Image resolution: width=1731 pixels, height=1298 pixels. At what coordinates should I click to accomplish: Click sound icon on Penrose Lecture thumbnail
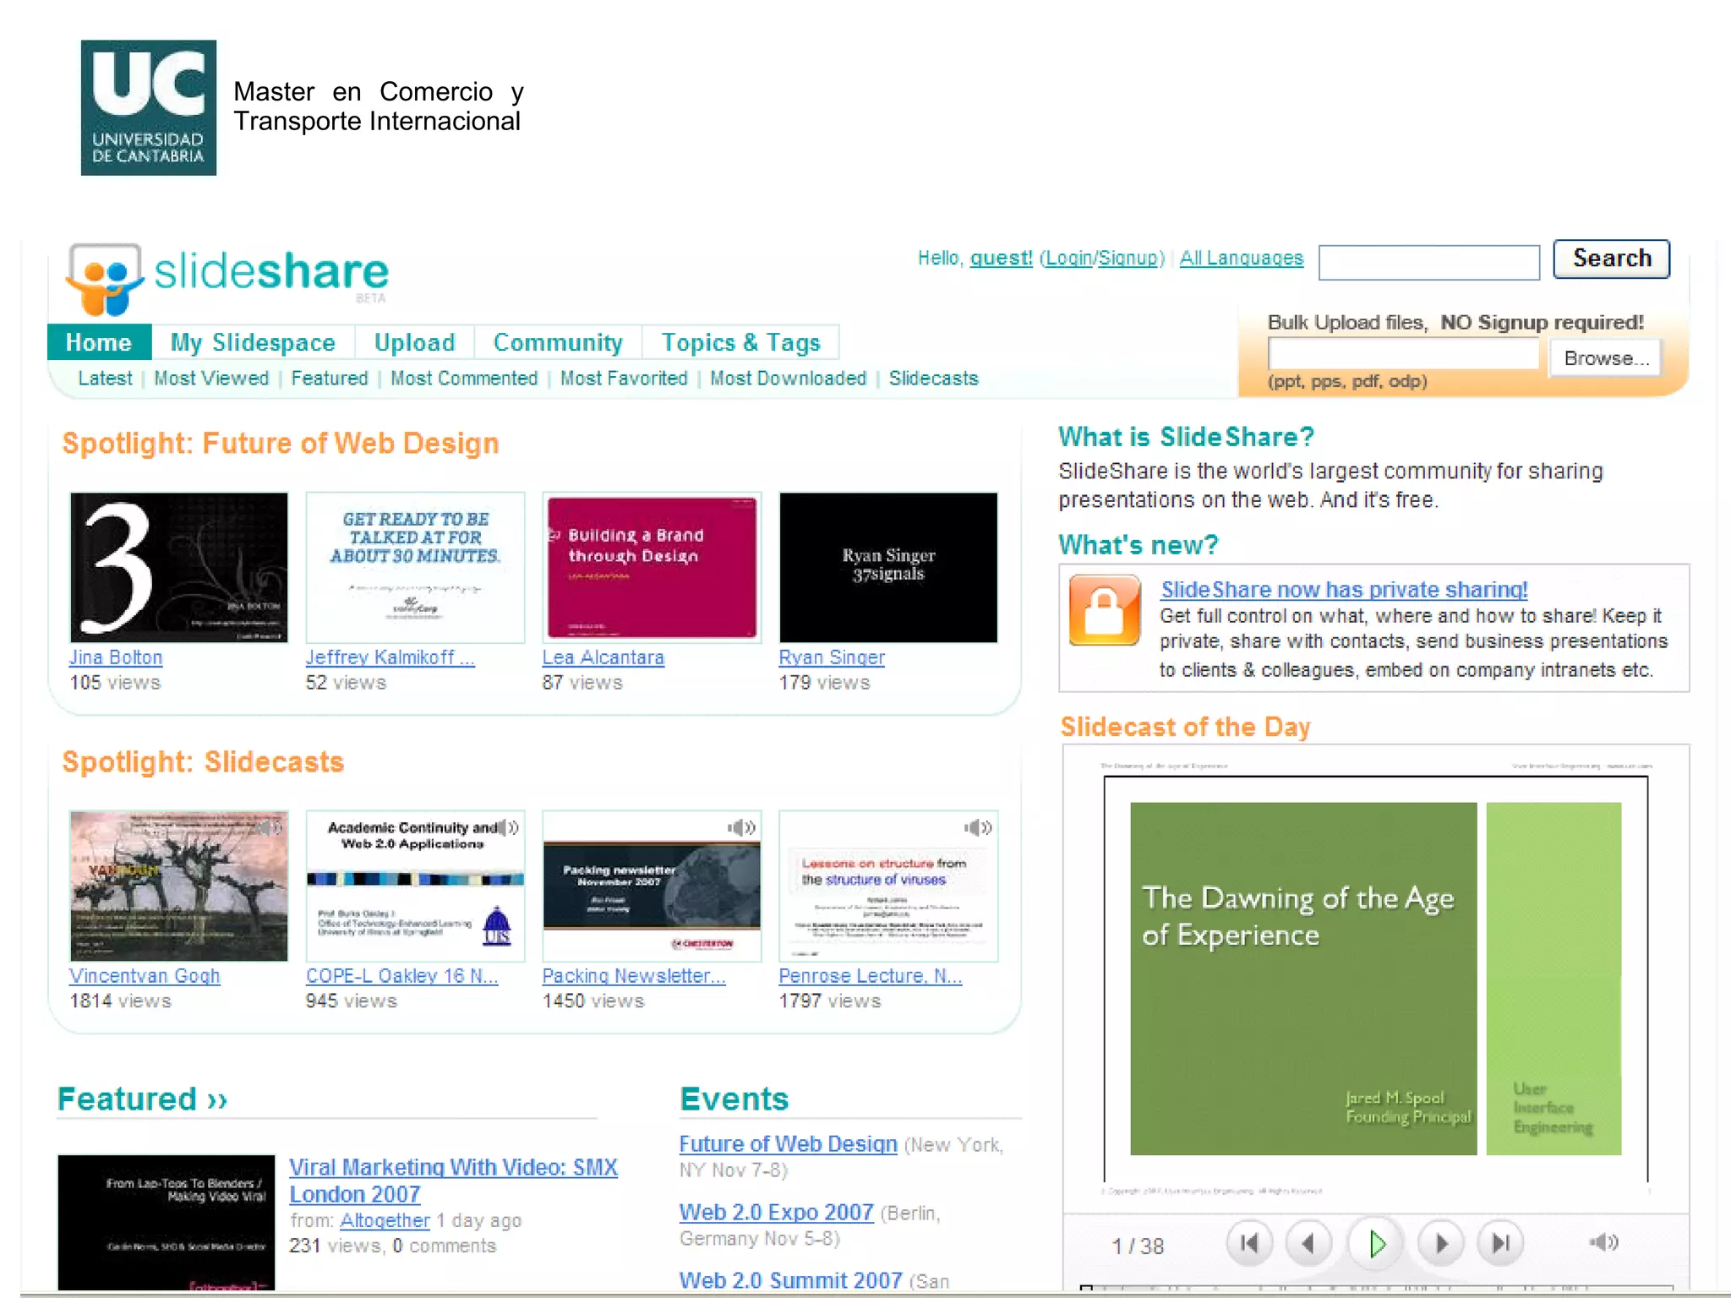[x=978, y=827]
